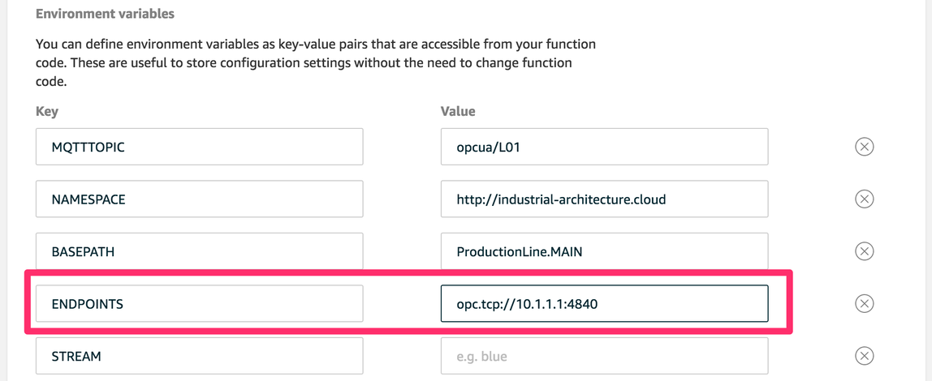The image size is (932, 381).
Task: Click the ProductionLine.MAIN value field
Action: (604, 251)
